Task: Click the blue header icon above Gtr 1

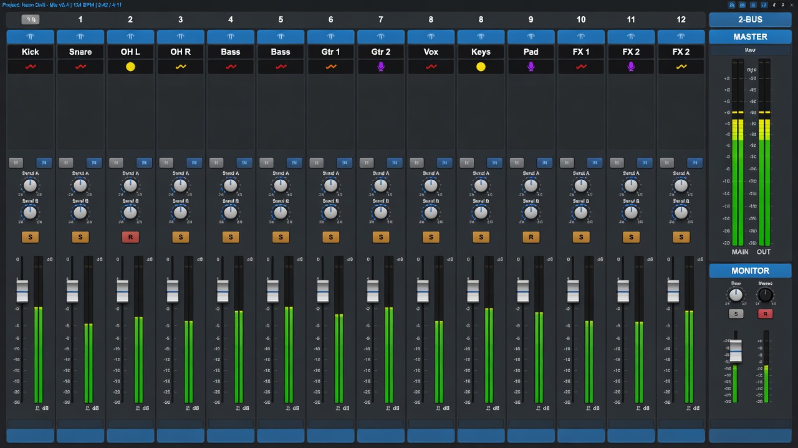Action: coord(330,37)
